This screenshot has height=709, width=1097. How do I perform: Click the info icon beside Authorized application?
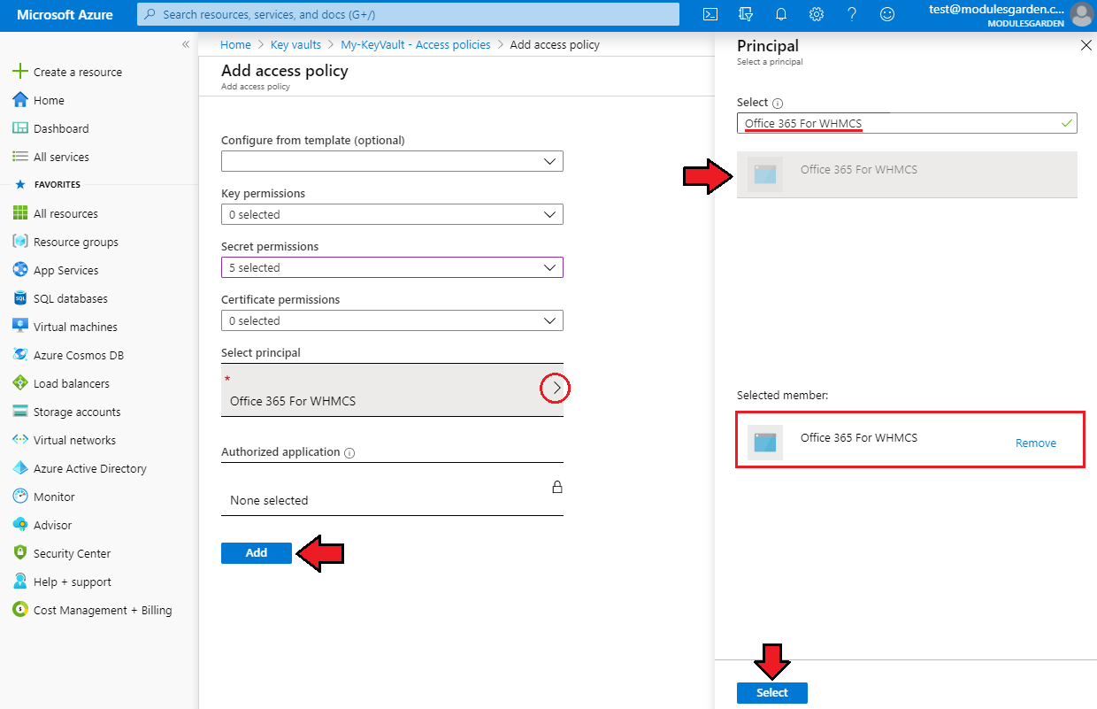349,452
